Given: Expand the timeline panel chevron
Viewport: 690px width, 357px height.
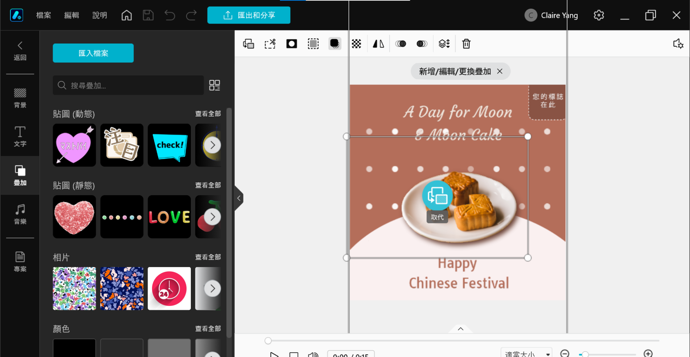Looking at the screenshot, I should 460,329.
